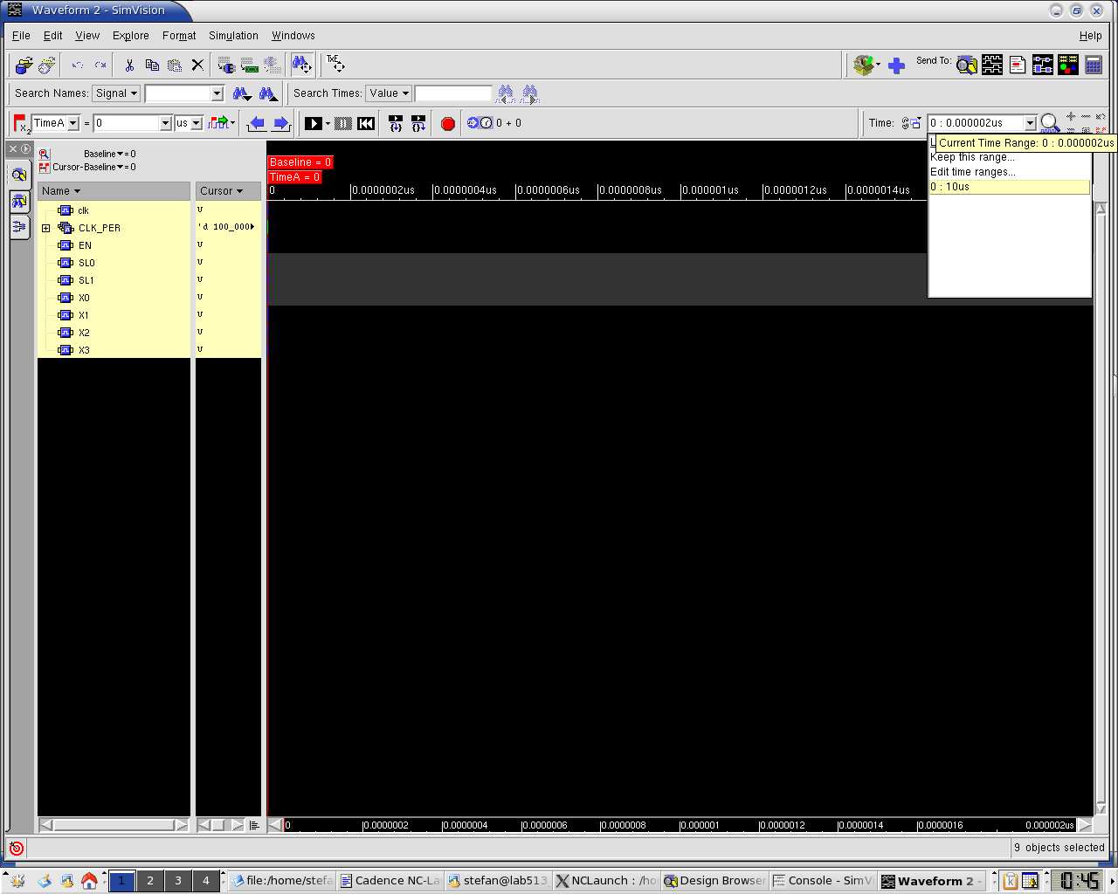
Task: Click the cursor-baseline marker icon
Action: point(44,168)
